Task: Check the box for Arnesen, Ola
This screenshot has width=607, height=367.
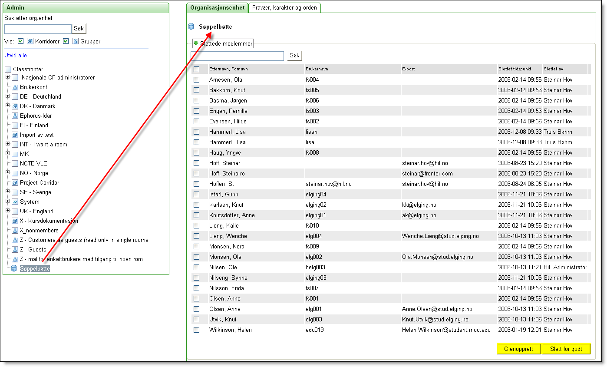Action: 196,79
